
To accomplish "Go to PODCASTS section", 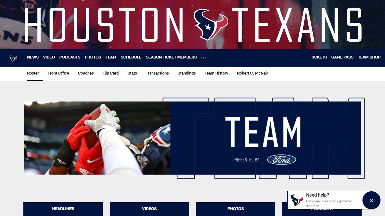I will [x=70, y=57].
